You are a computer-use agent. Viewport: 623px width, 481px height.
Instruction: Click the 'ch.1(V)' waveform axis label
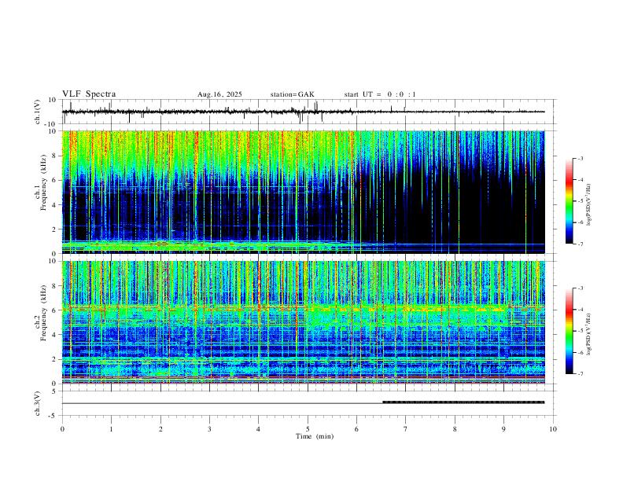[x=38, y=112]
